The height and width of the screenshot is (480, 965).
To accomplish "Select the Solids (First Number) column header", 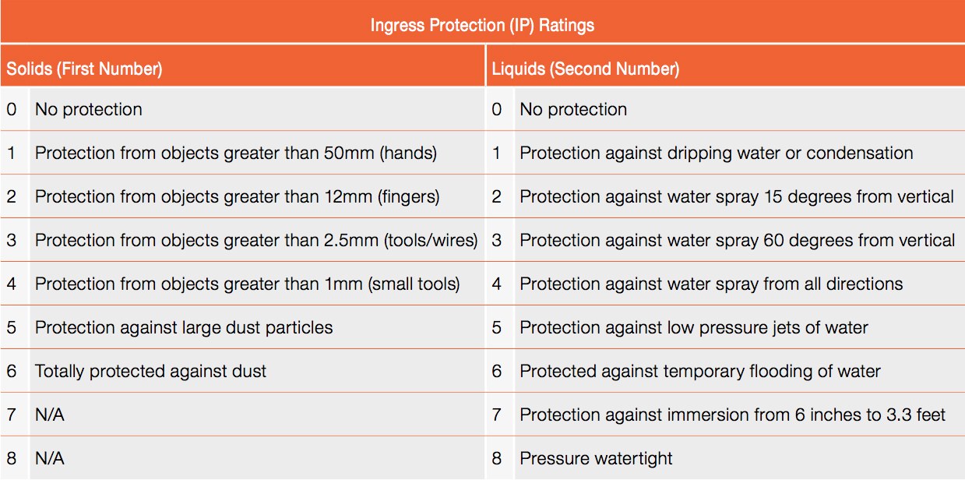I will [85, 69].
